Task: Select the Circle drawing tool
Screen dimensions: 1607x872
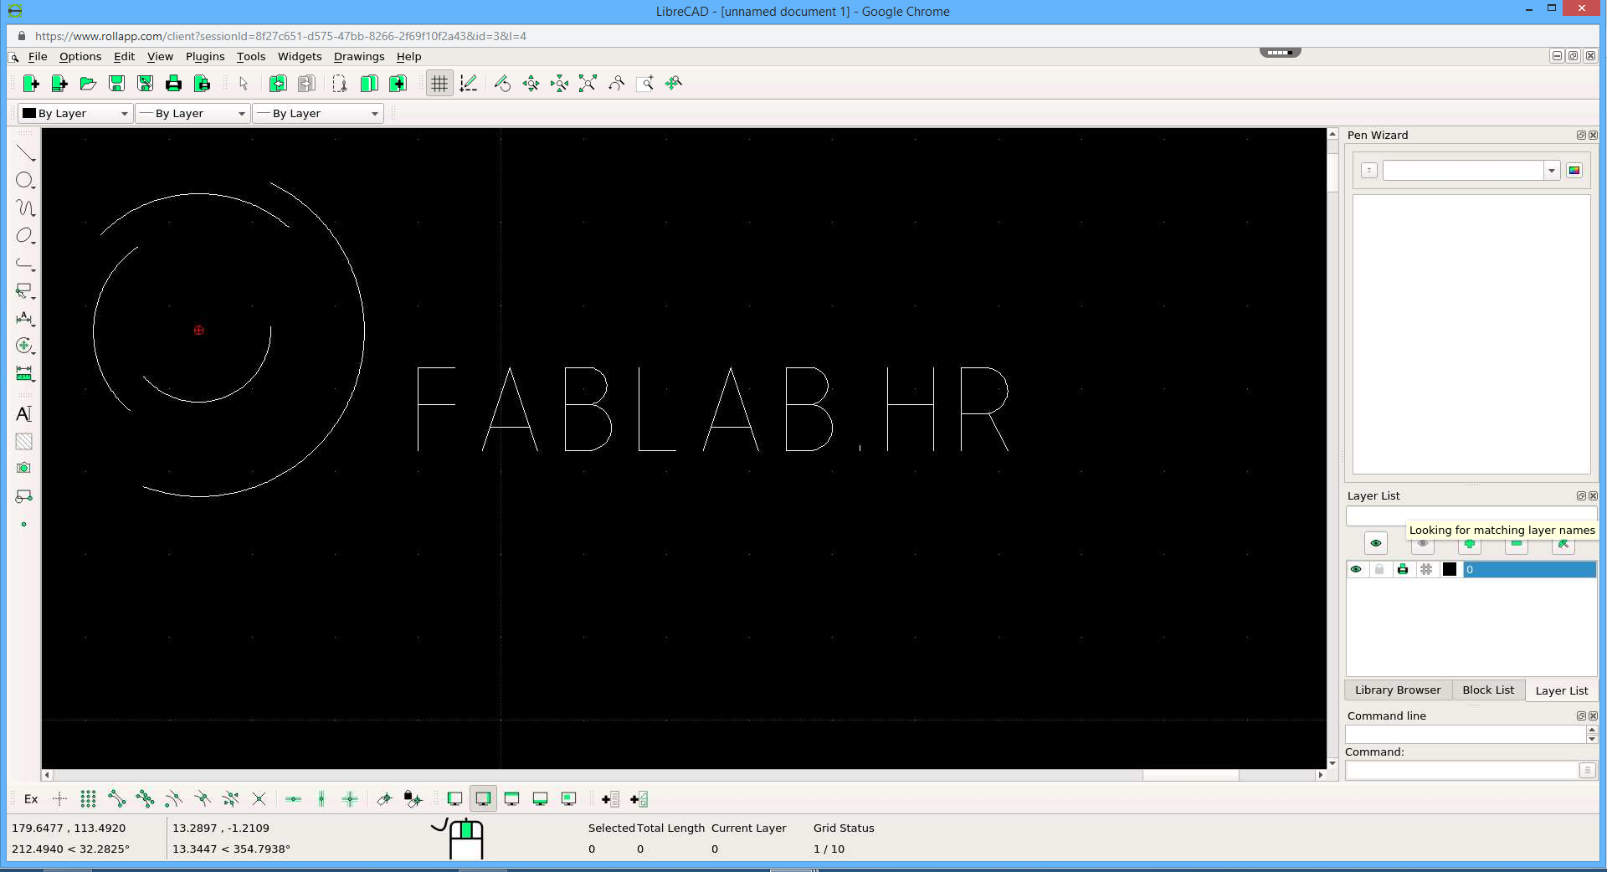Action: click(23, 180)
